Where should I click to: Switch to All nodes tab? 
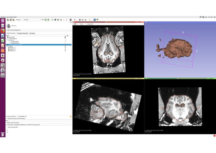tap(32, 33)
